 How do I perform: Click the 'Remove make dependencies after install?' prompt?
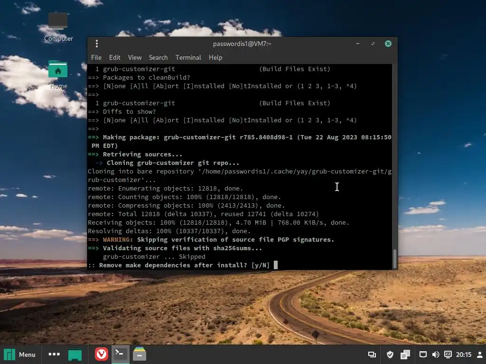coord(179,265)
